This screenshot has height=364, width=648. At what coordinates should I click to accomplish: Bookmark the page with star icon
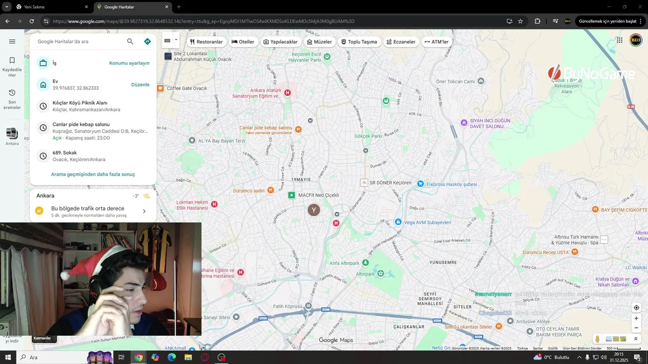pyautogui.click(x=520, y=21)
